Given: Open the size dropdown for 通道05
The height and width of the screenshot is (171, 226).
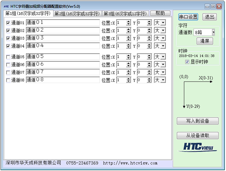Looking at the screenshot, I should pyautogui.click(x=163, y=57).
